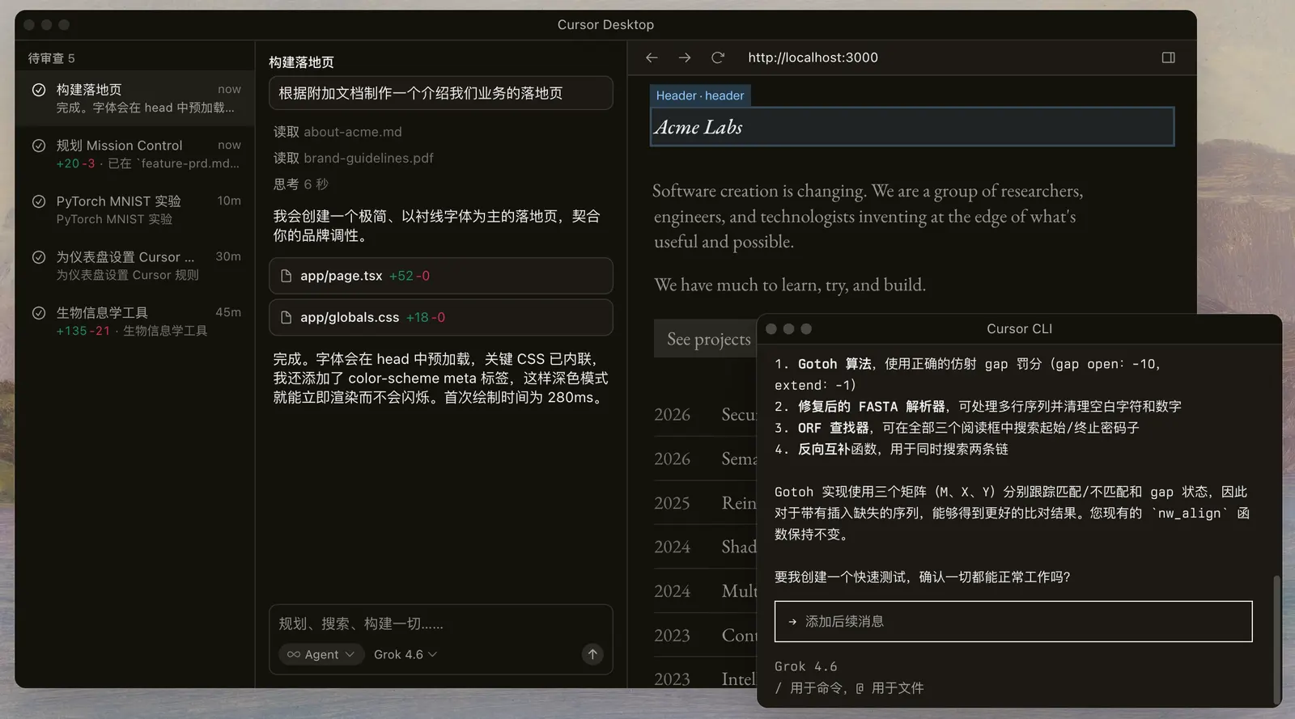Click the Header · header element label
Viewport: 1295px width, 719px height.
tap(700, 95)
